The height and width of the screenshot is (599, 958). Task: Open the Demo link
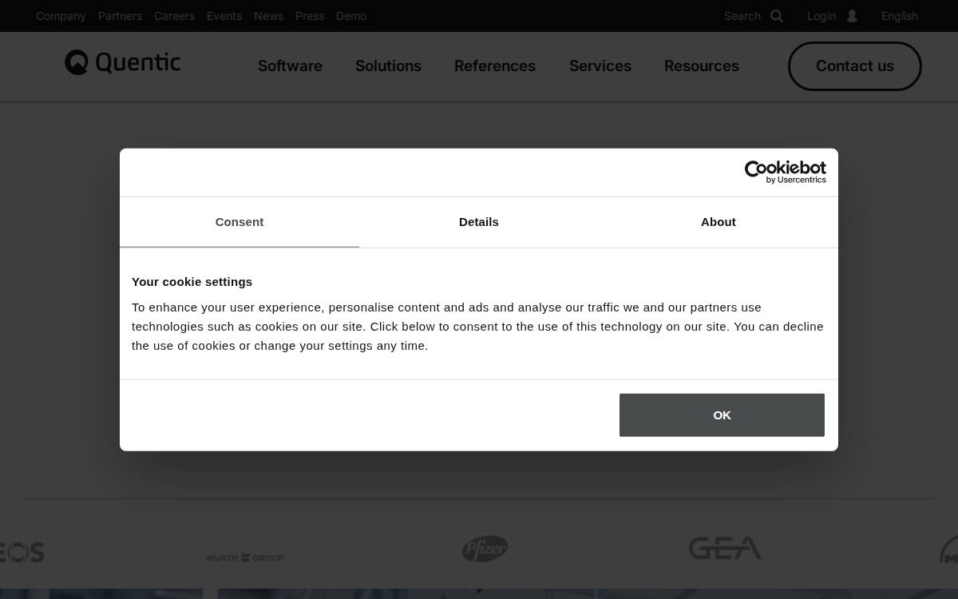pos(351,16)
